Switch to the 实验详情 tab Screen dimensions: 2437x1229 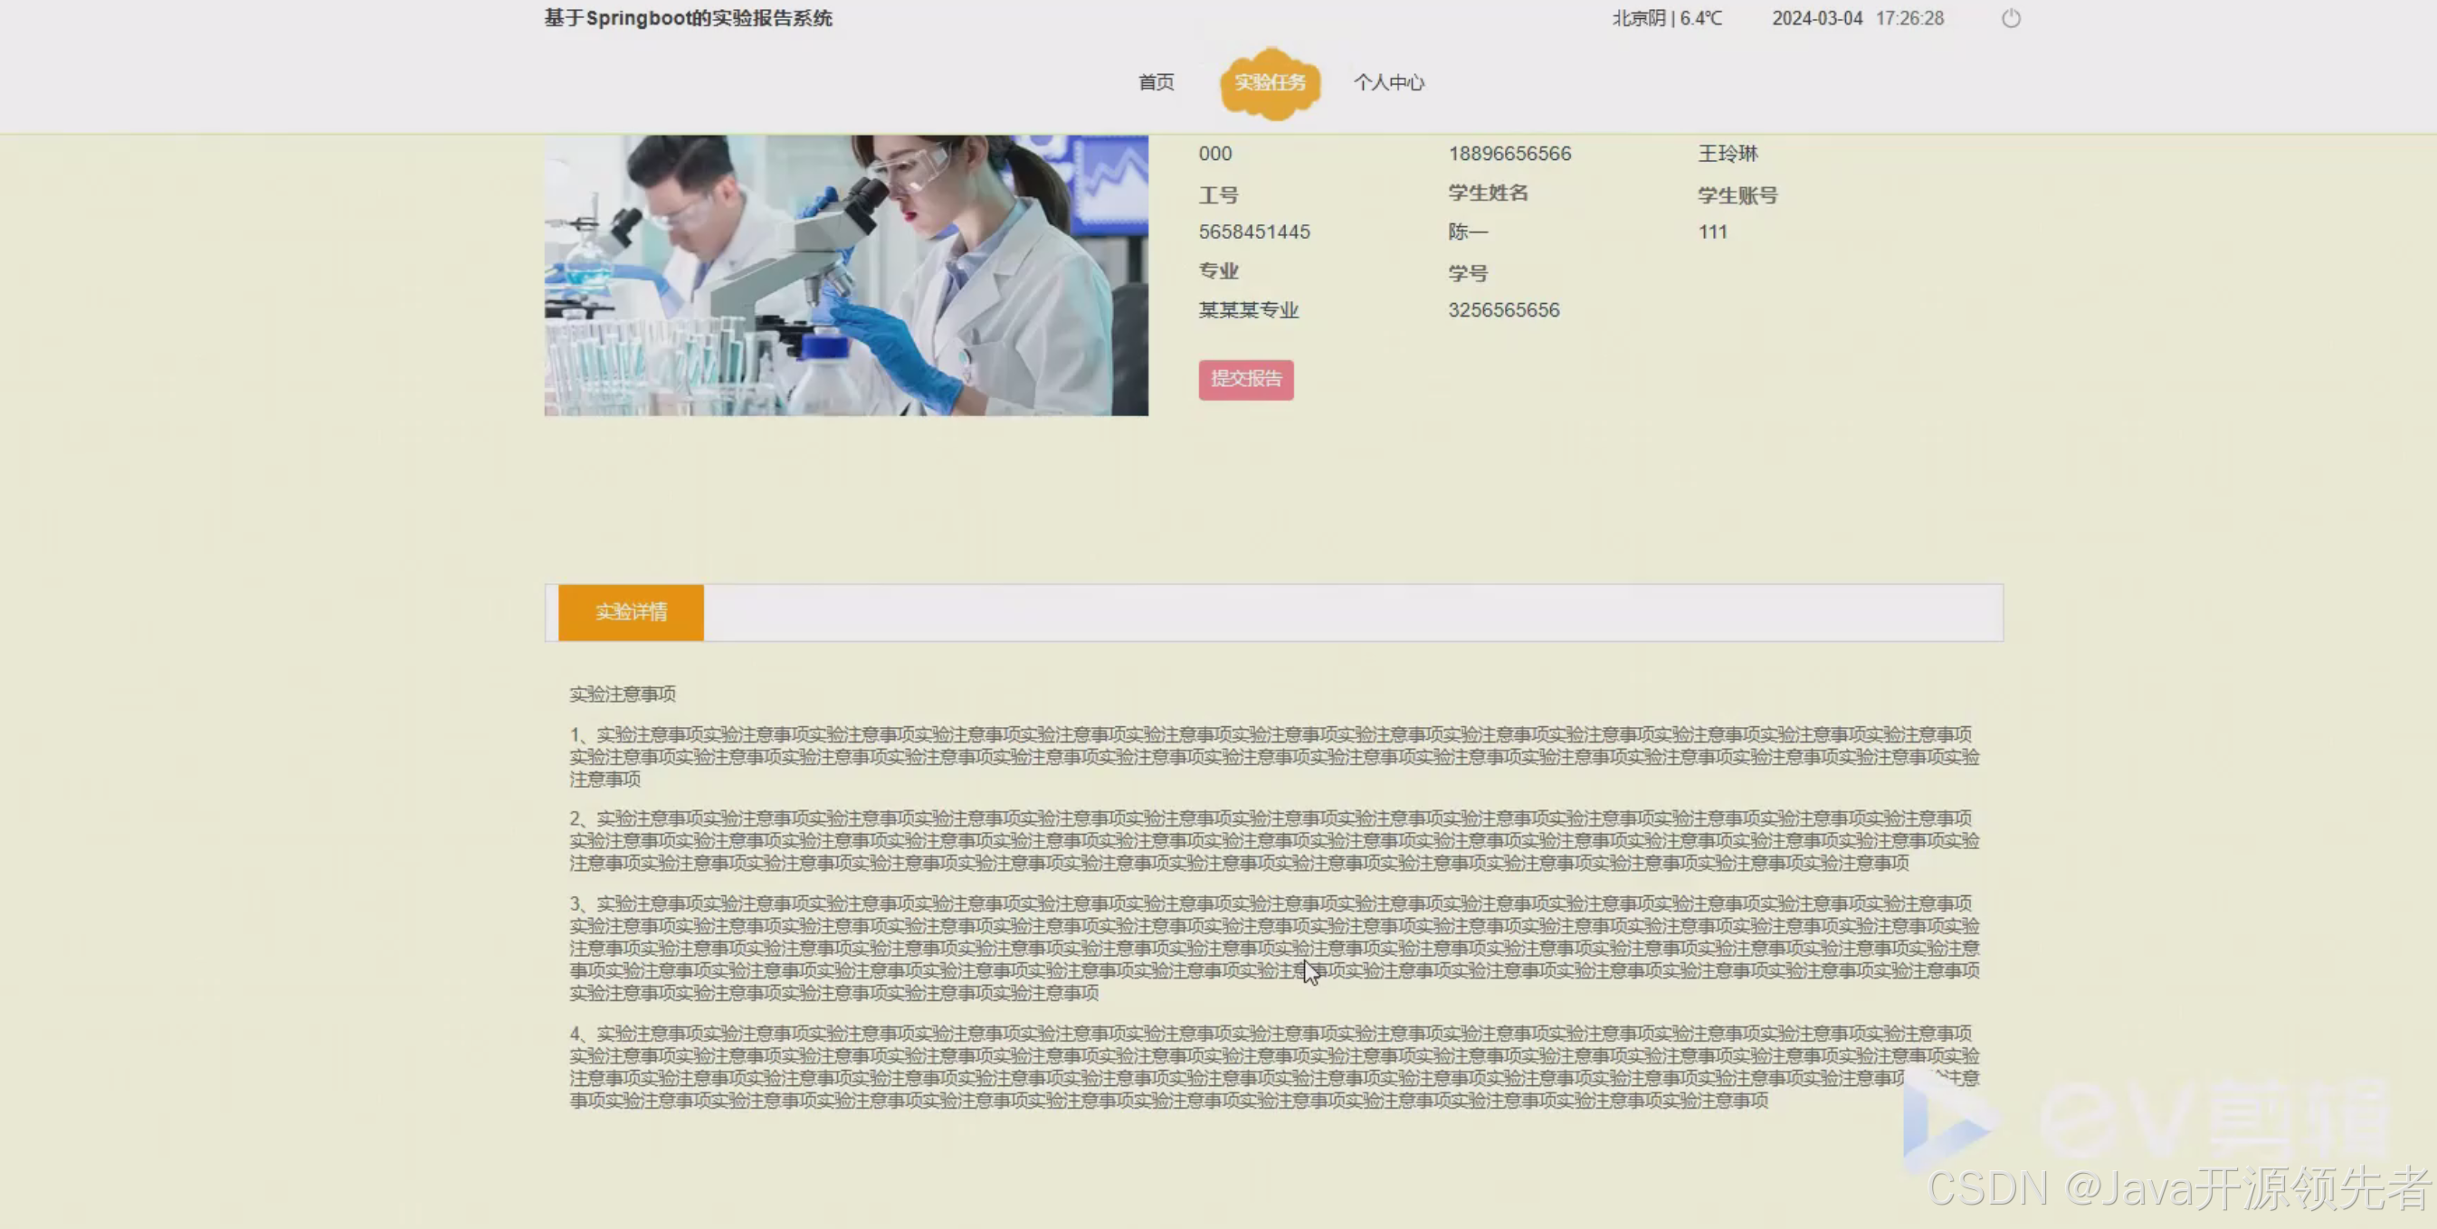coord(630,612)
